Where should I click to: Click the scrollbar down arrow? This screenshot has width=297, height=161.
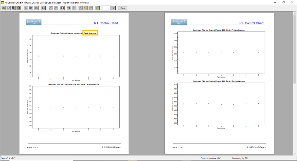point(295,154)
